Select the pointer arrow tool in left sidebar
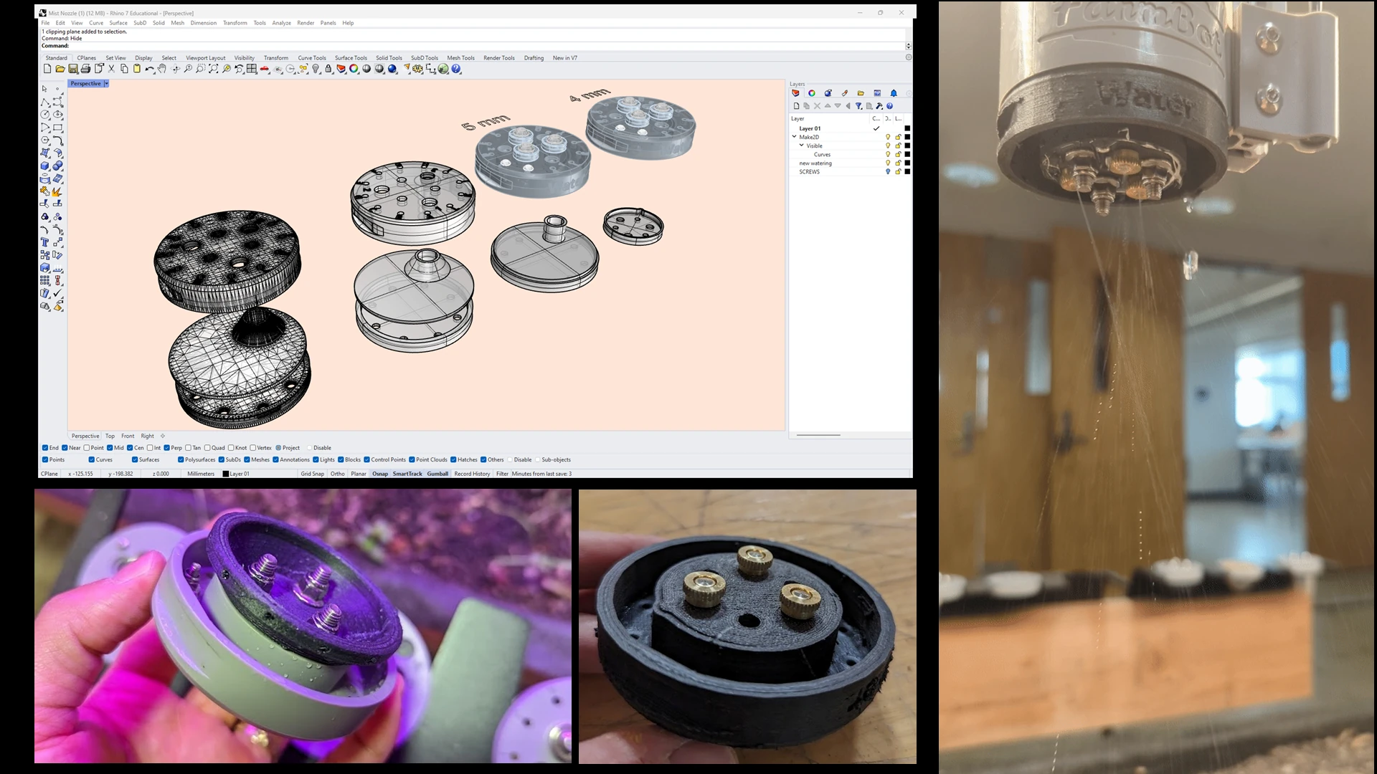 [x=44, y=89]
